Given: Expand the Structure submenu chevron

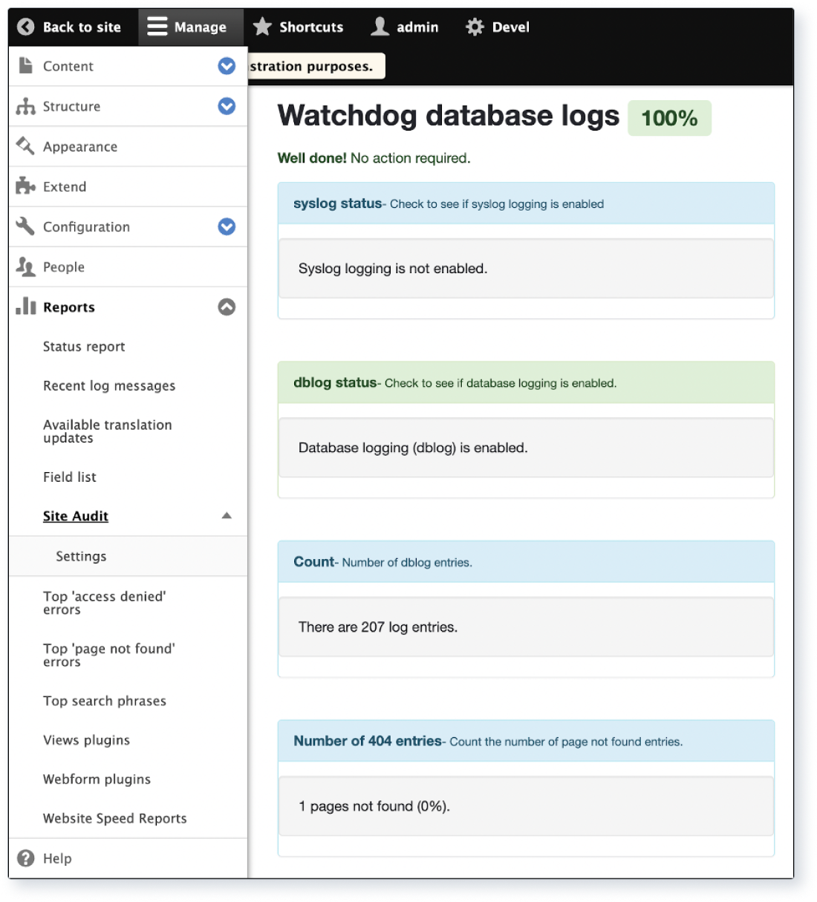Looking at the screenshot, I should coord(227,106).
